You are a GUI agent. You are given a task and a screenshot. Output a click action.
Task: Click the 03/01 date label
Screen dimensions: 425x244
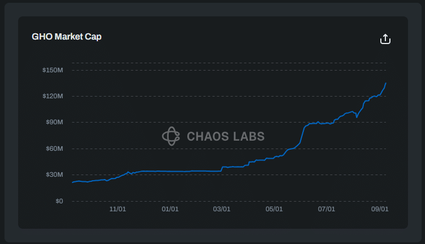pos(222,209)
